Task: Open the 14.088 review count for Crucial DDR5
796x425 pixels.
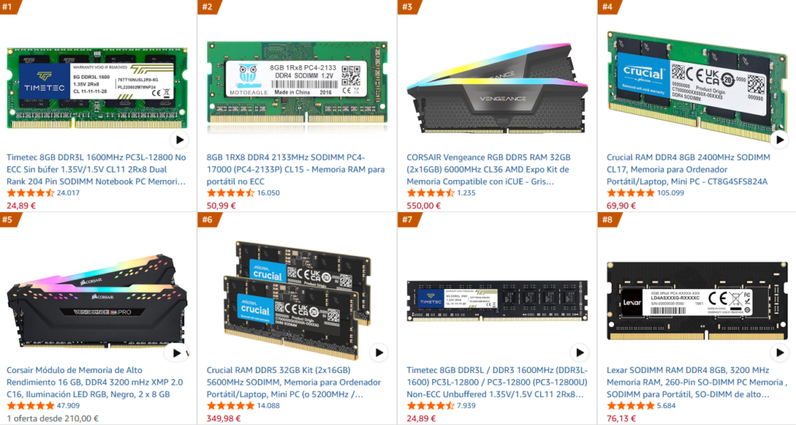Action: pyautogui.click(x=268, y=406)
